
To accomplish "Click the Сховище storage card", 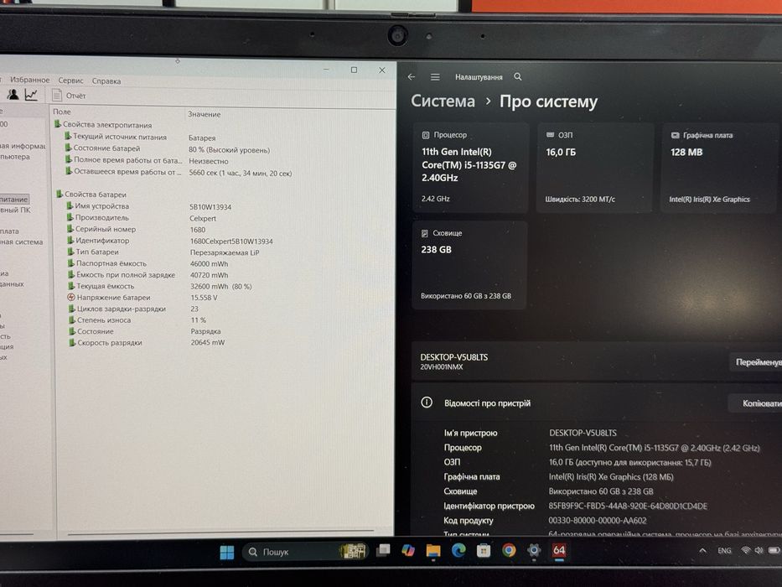I will pos(469,266).
